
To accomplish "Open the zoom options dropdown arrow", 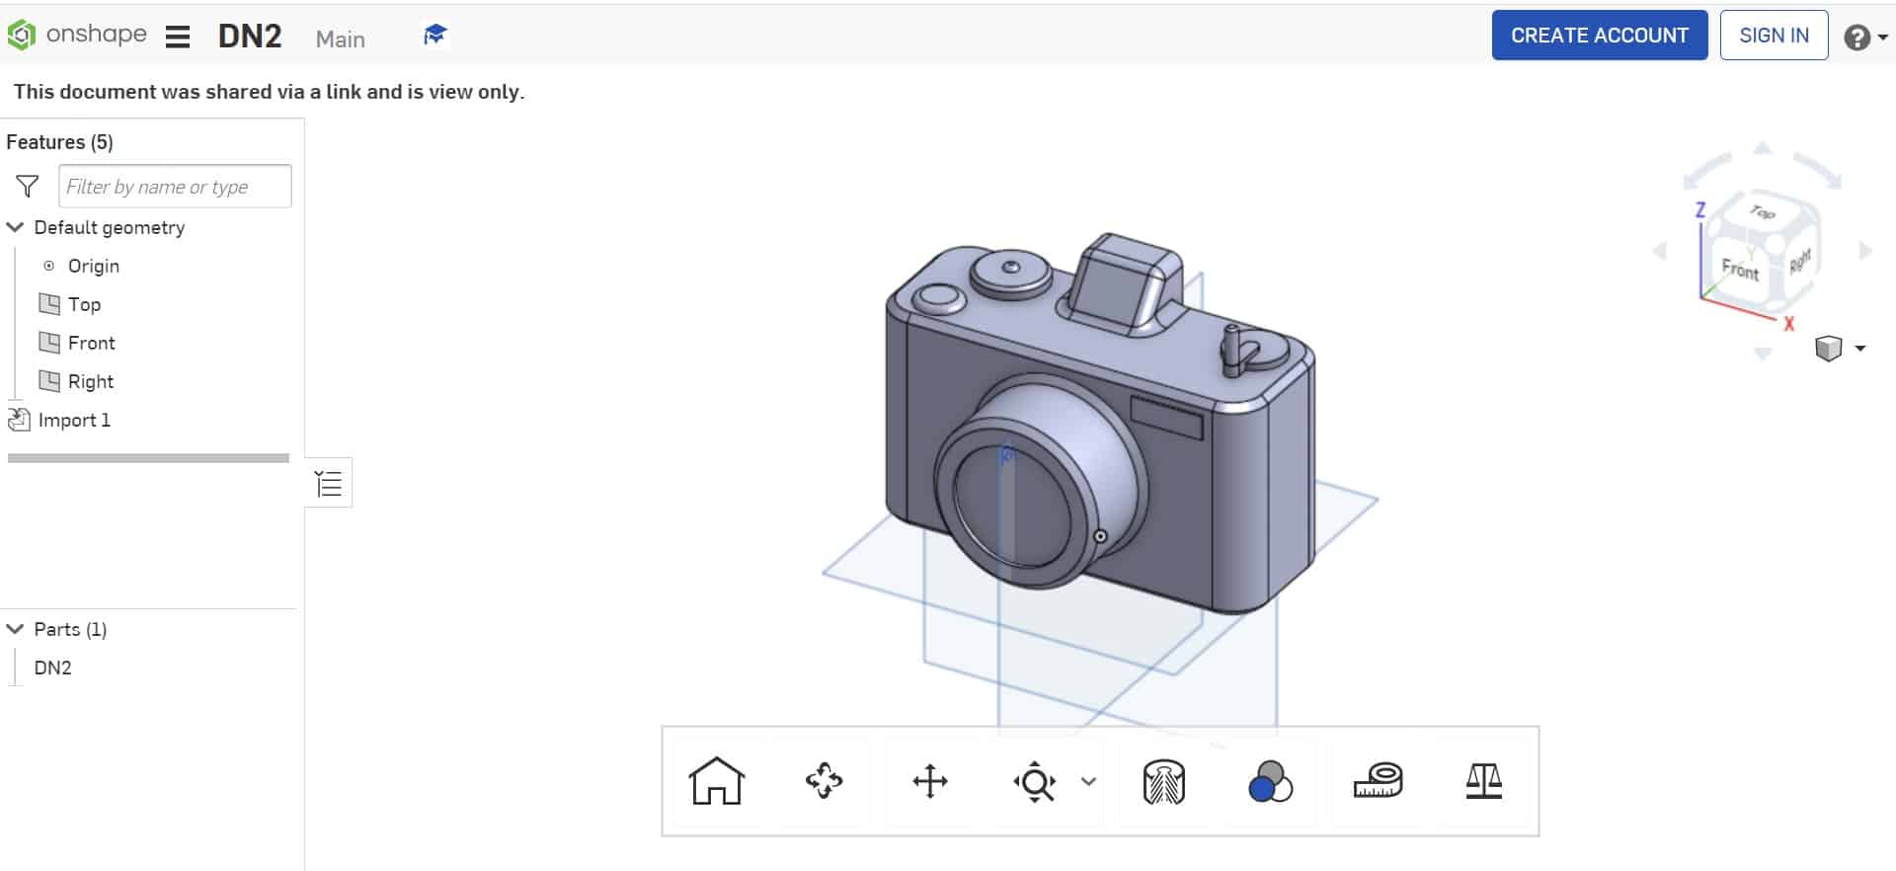I will pyautogui.click(x=1088, y=781).
